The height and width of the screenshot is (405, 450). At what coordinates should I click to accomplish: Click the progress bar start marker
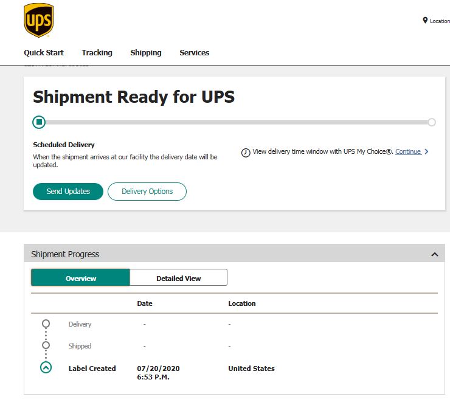39,122
